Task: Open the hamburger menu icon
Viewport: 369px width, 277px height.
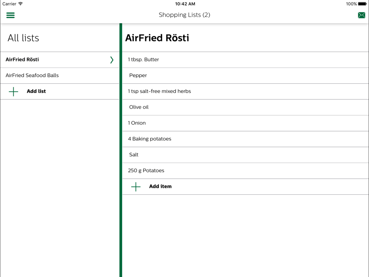Action: 10,15
